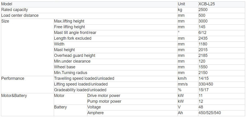The width and height of the screenshot is (246, 118).
Task: Select the Pump motor power value 12
Action: [x=201, y=101]
